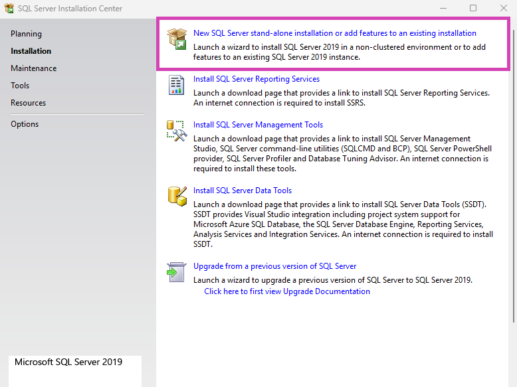Viewport: 517px width, 387px height.
Task: Click the vertical scrollbar on the right
Action: (x=514, y=176)
